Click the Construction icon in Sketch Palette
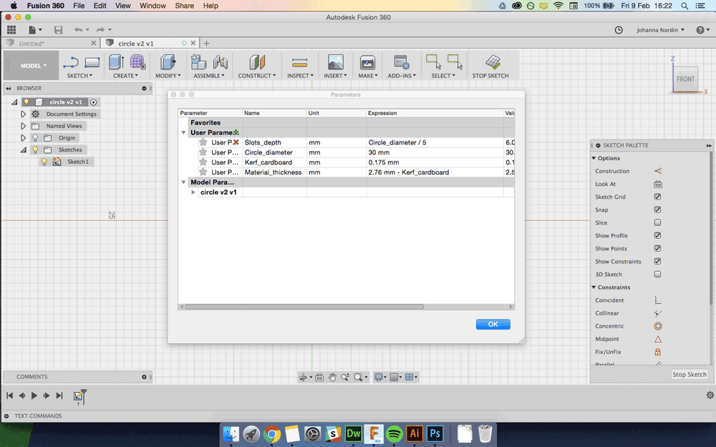The width and height of the screenshot is (716, 447). pyautogui.click(x=658, y=171)
